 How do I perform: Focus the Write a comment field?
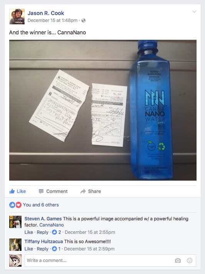point(110,260)
